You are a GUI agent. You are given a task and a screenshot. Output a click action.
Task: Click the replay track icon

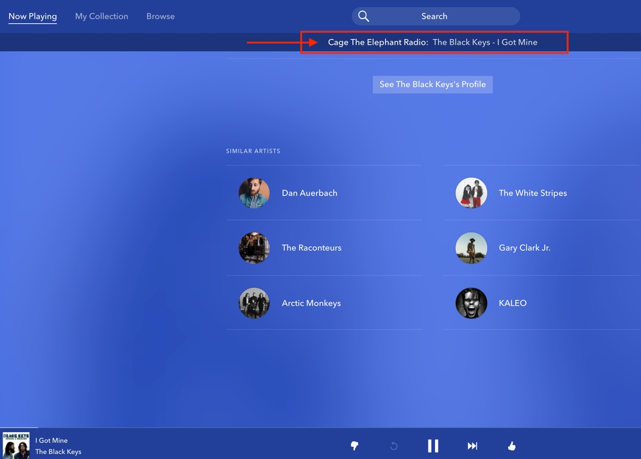394,446
